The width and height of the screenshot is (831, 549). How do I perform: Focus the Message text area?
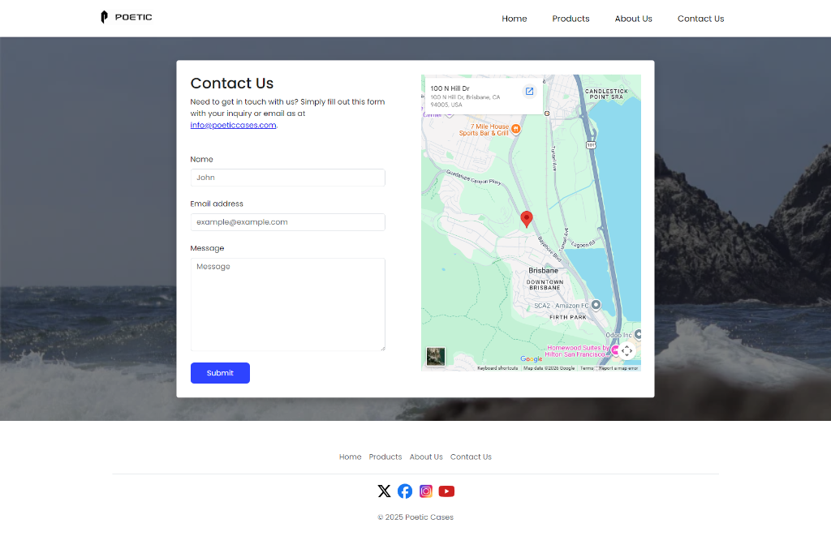288,304
